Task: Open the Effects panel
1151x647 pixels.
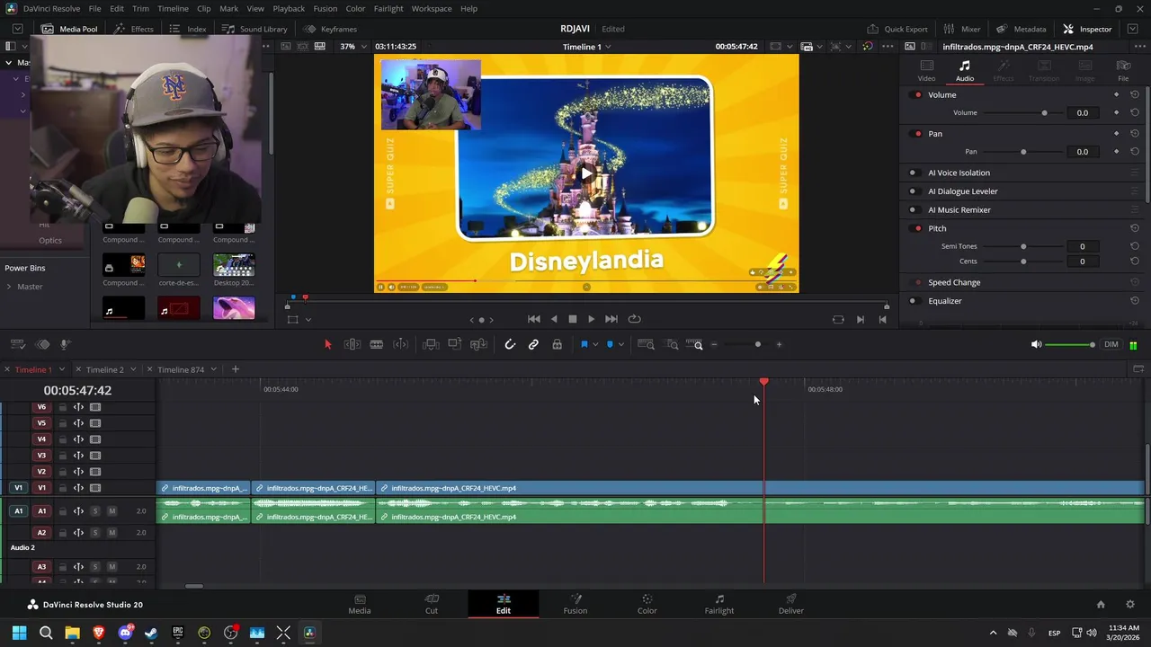Action: coord(133,29)
